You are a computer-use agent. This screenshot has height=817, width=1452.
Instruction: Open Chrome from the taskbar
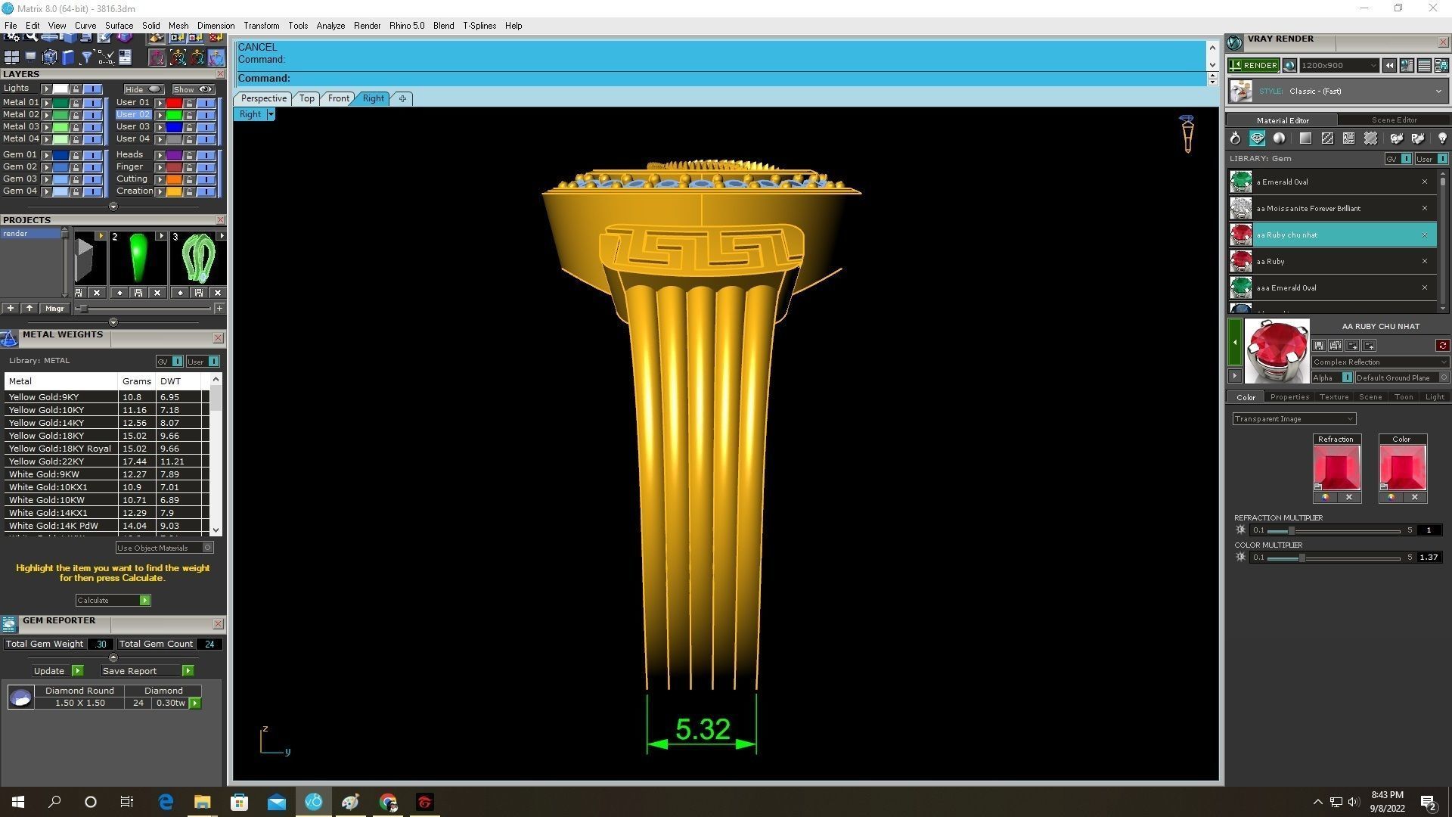[388, 802]
